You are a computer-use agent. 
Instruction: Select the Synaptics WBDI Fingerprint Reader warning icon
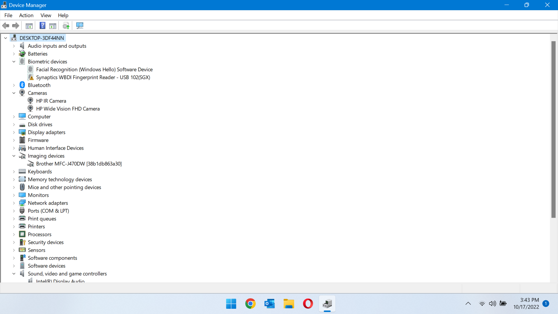31,77
